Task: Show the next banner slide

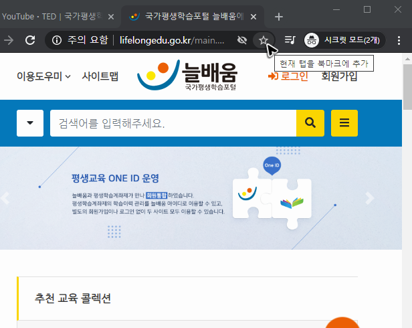Action: coord(369,198)
